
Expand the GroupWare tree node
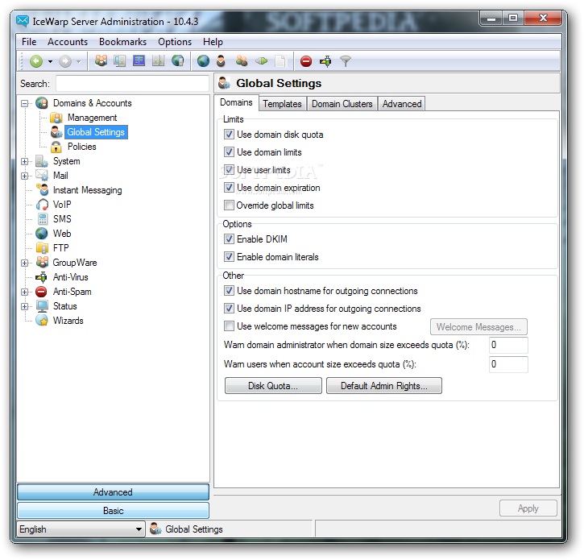(x=25, y=263)
